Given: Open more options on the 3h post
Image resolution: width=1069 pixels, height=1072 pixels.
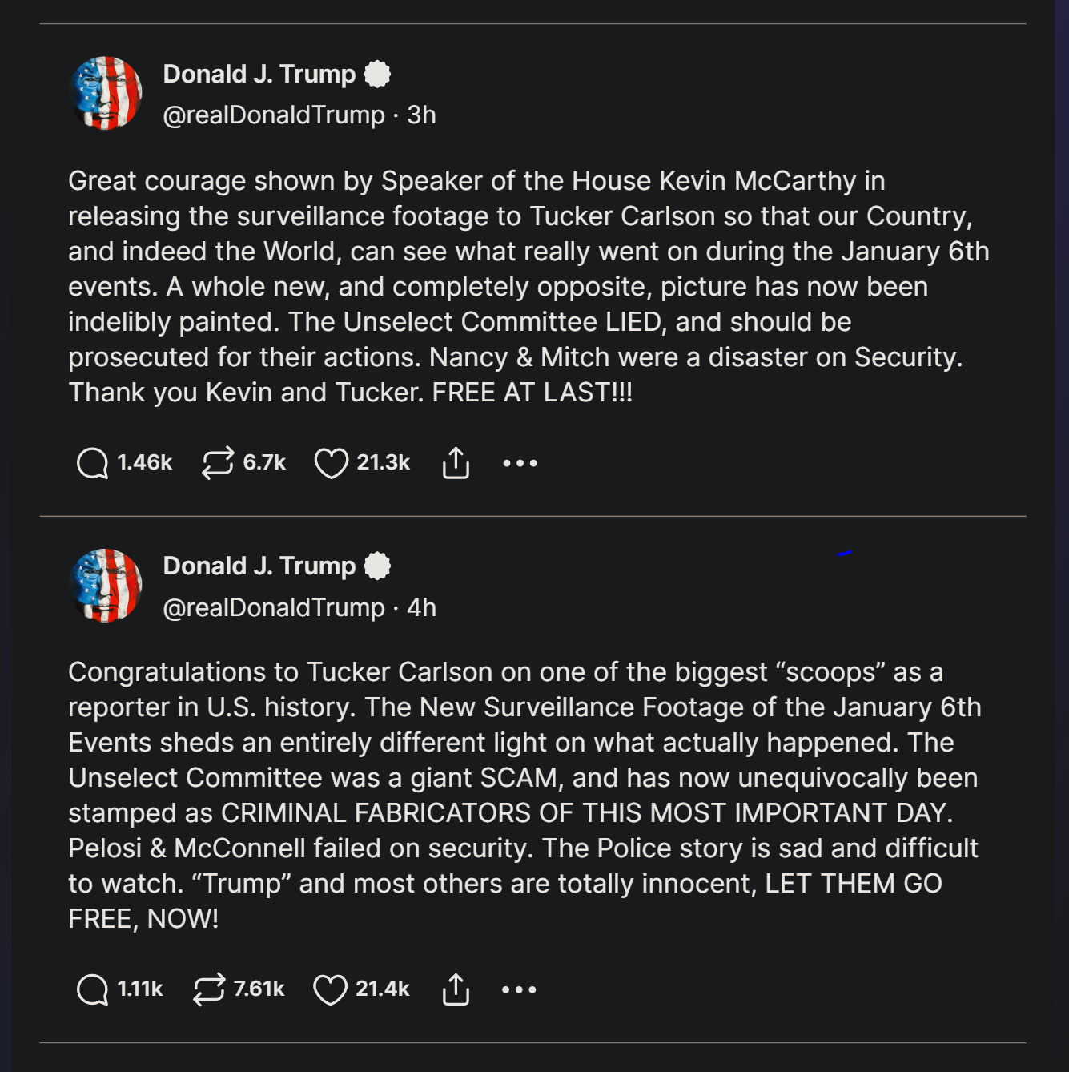Looking at the screenshot, I should [x=520, y=463].
